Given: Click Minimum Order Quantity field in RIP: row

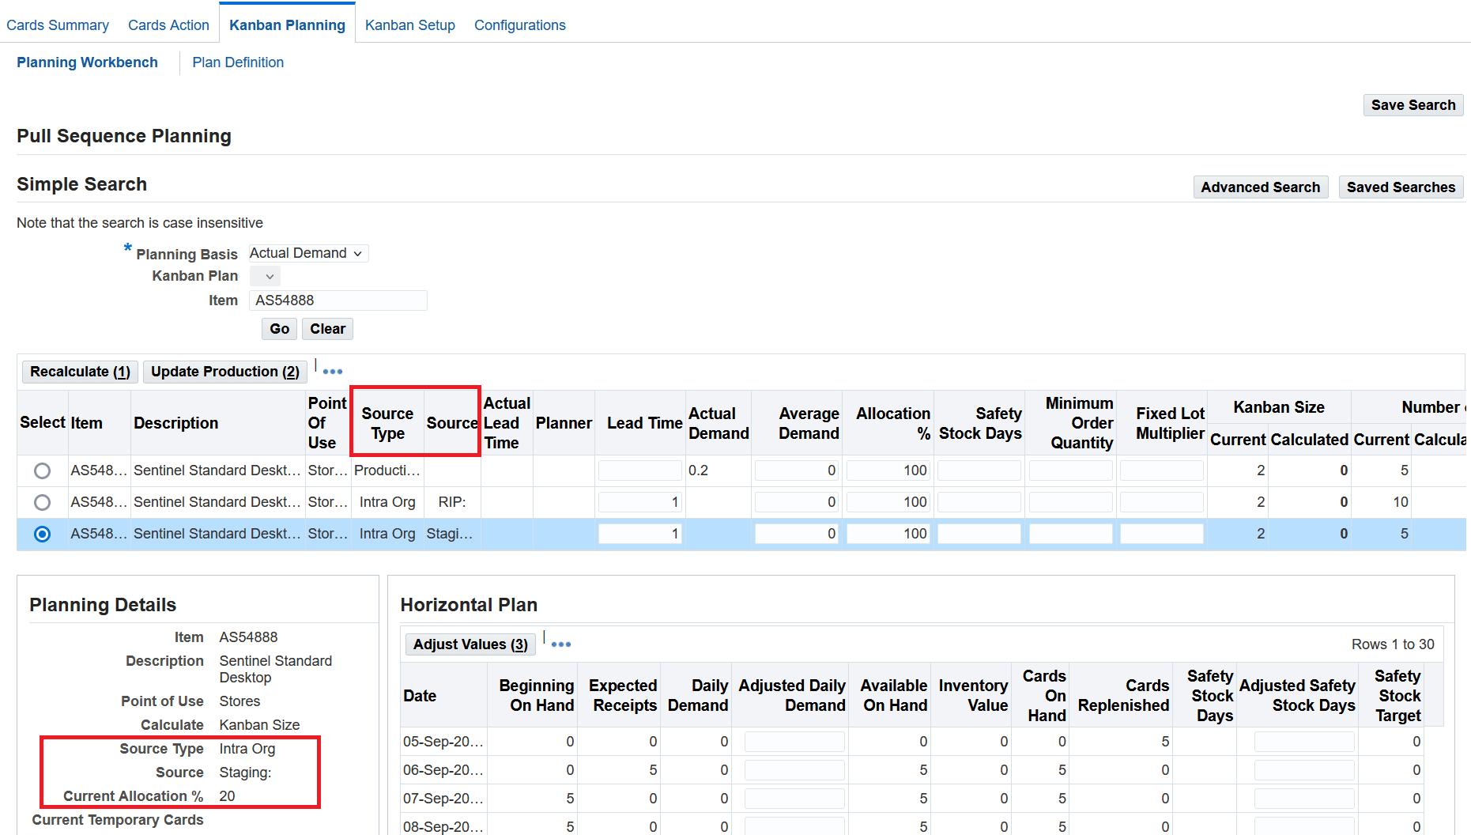Looking at the screenshot, I should pos(1070,502).
